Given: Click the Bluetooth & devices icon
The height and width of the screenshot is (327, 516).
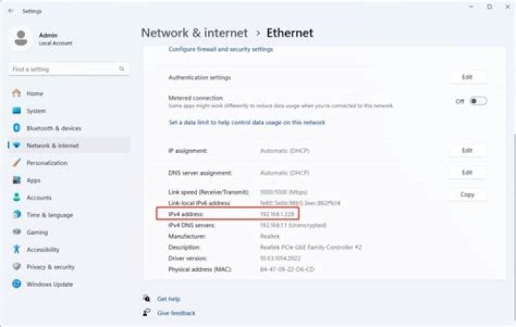Looking at the screenshot, I should click(x=16, y=128).
